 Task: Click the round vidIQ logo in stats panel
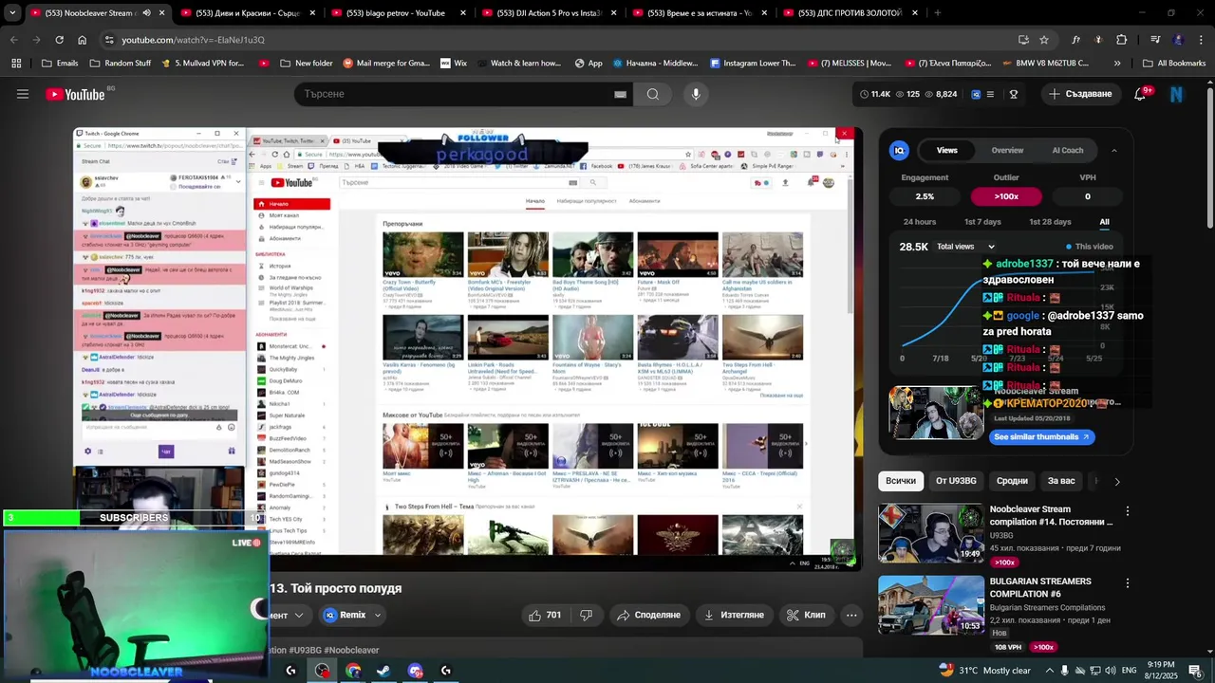coord(899,150)
